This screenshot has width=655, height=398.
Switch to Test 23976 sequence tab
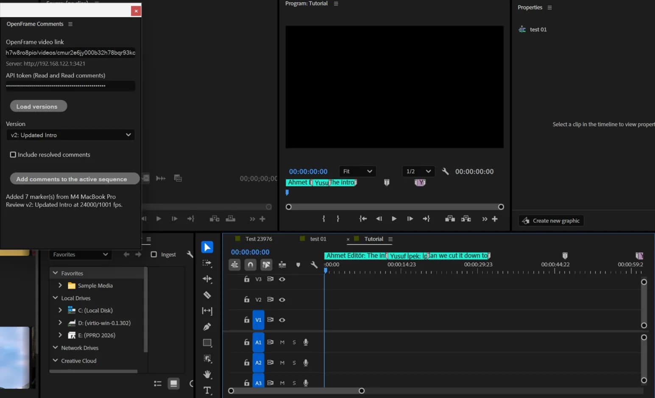[x=259, y=239]
